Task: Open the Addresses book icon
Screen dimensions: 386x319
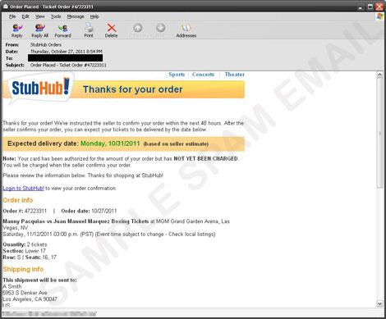Action: tap(186, 28)
